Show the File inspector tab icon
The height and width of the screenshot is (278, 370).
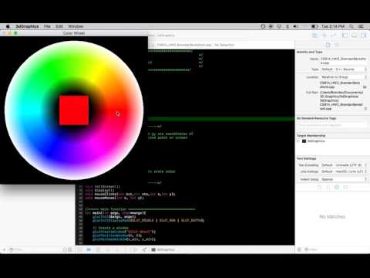(x=328, y=45)
